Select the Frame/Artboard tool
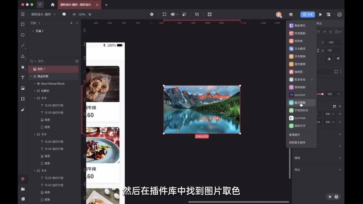 tap(23, 99)
